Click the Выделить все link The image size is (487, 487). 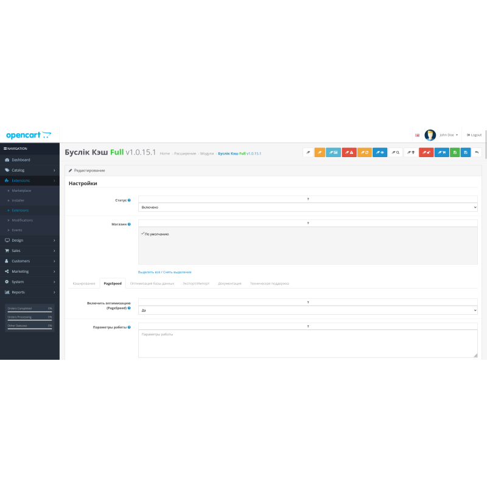147,272
